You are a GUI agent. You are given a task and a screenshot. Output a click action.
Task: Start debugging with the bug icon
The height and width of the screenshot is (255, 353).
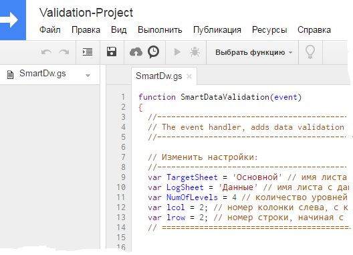click(x=195, y=52)
